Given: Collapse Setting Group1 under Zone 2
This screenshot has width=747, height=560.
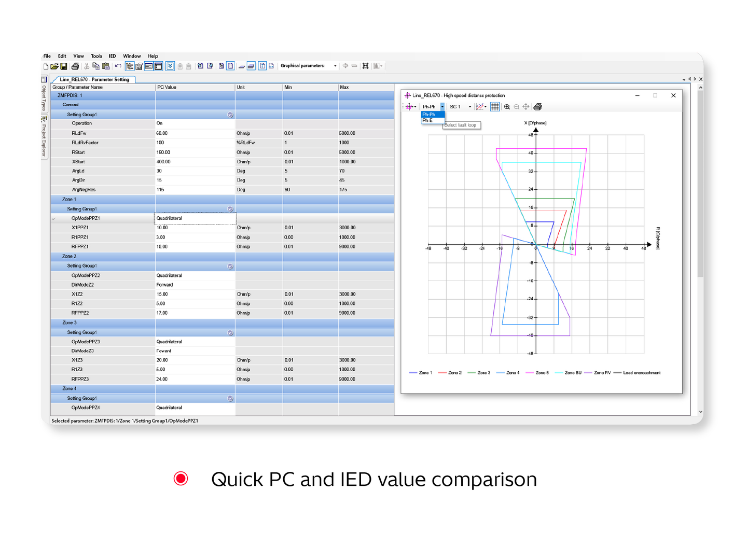Looking at the screenshot, I should 230,266.
